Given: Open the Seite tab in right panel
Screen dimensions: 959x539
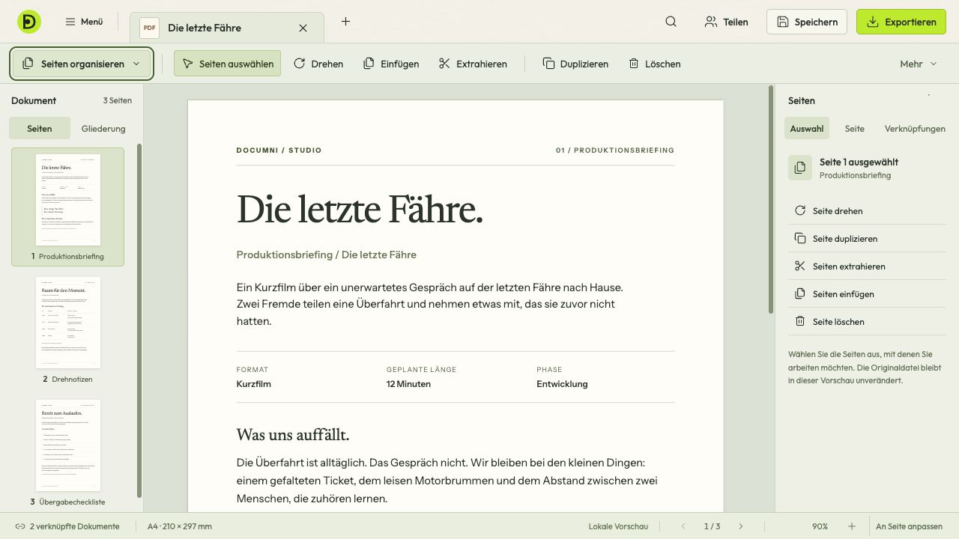Looking at the screenshot, I should [855, 128].
